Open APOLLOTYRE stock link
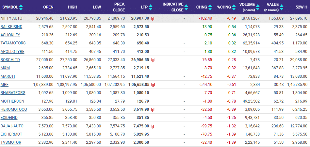This screenshot has width=310, height=147. (12, 52)
